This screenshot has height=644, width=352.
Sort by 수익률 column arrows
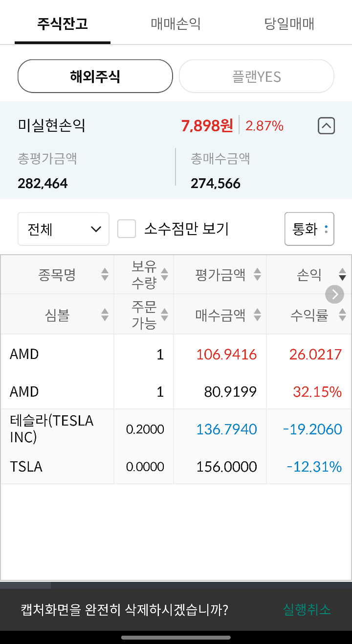click(342, 315)
